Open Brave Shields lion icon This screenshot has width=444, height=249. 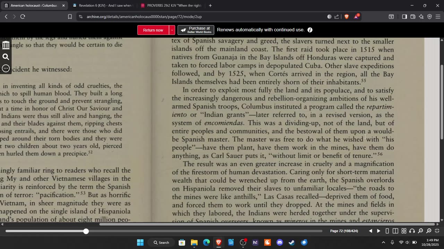pyautogui.click(x=347, y=17)
